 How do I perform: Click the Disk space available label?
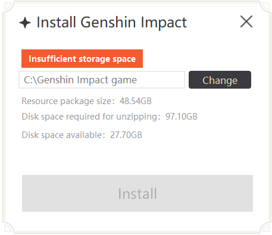click(x=63, y=135)
